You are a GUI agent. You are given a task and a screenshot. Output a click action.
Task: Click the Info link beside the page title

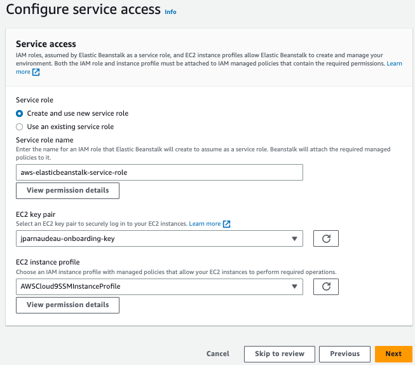pyautogui.click(x=170, y=12)
